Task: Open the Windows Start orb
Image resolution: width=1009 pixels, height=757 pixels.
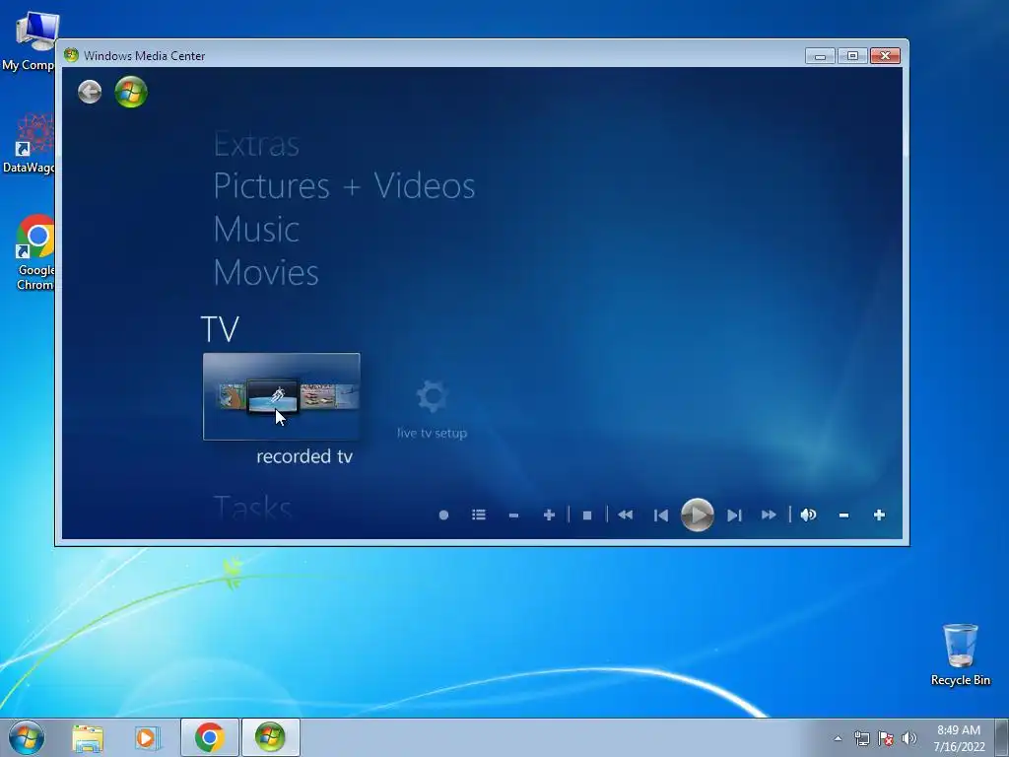Action: point(27,737)
